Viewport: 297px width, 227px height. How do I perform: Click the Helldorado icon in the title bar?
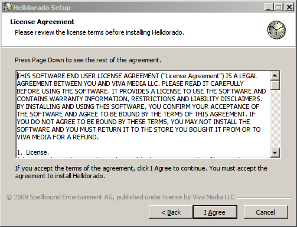(x=7, y=7)
